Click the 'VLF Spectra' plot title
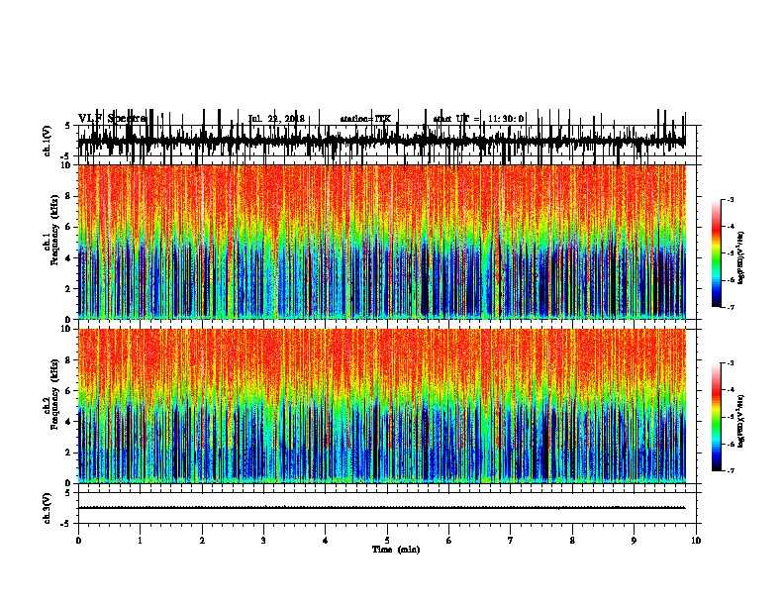The height and width of the screenshot is (606, 784). coord(113,119)
